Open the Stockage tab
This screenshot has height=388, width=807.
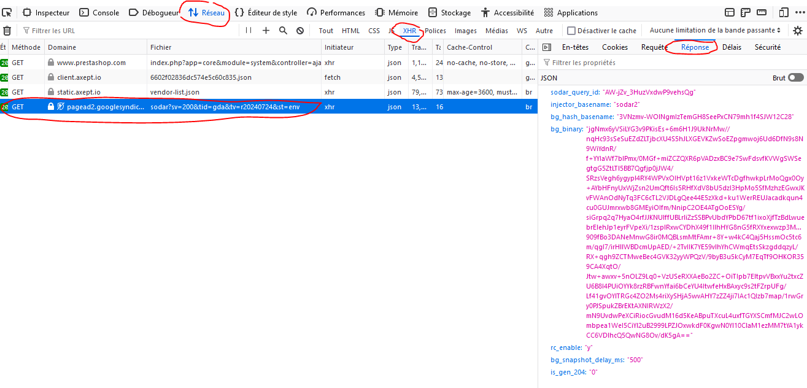click(x=449, y=12)
